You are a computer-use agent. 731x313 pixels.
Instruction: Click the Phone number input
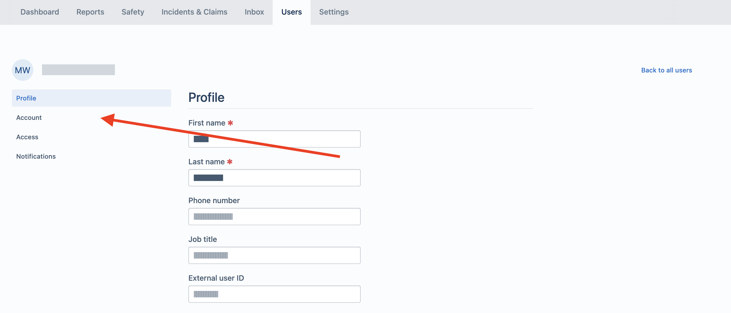click(x=274, y=216)
